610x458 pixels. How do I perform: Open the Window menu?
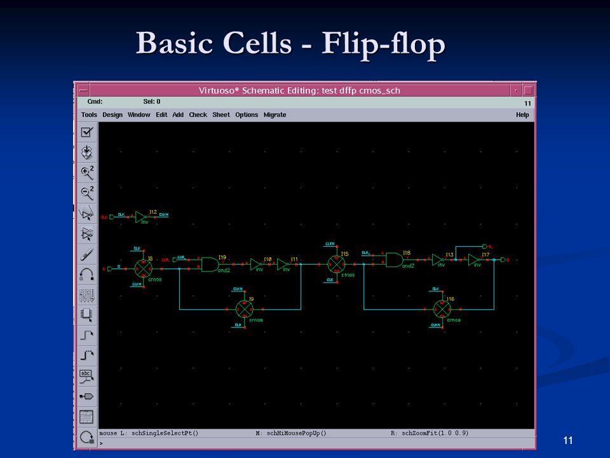pyautogui.click(x=139, y=115)
